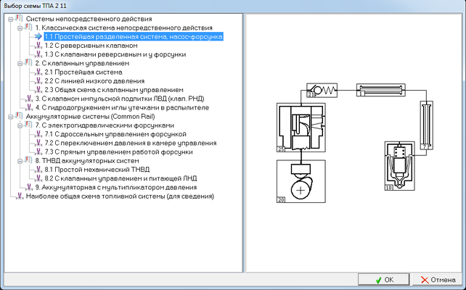Screen dimensions: 466x290
Task: Click vertical pipe element 7 in diagram
Action: (x=427, y=125)
